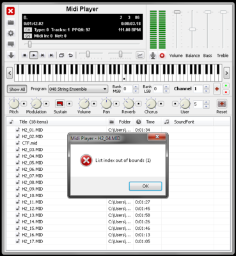Select H2_17.MID in the playlist

pyautogui.click(x=33, y=241)
